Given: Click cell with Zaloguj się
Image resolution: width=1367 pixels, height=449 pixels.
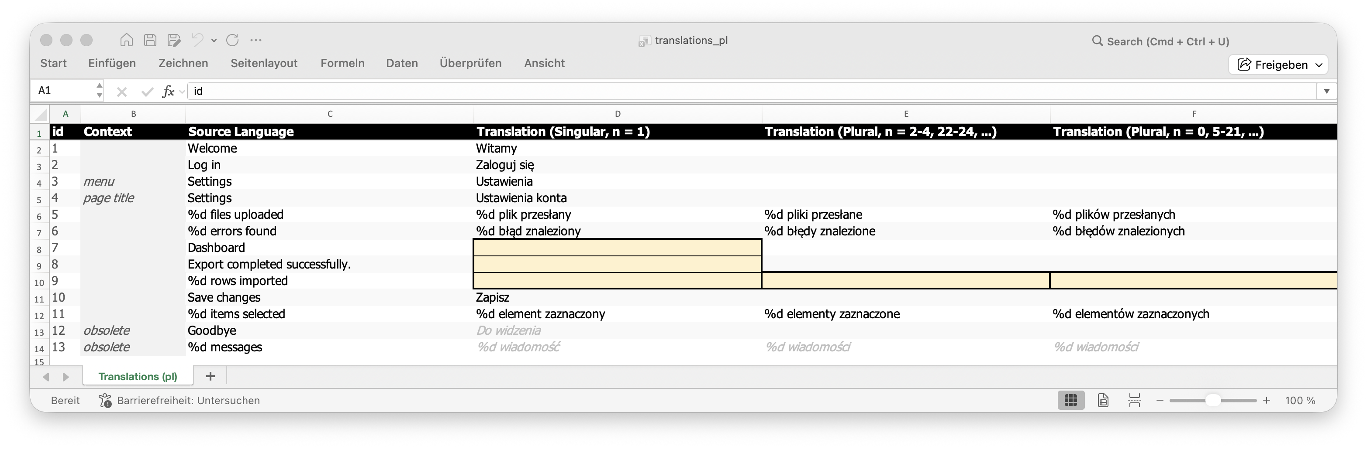Looking at the screenshot, I should (x=618, y=165).
